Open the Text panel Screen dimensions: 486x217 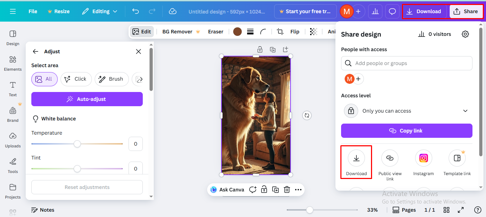(x=12, y=89)
